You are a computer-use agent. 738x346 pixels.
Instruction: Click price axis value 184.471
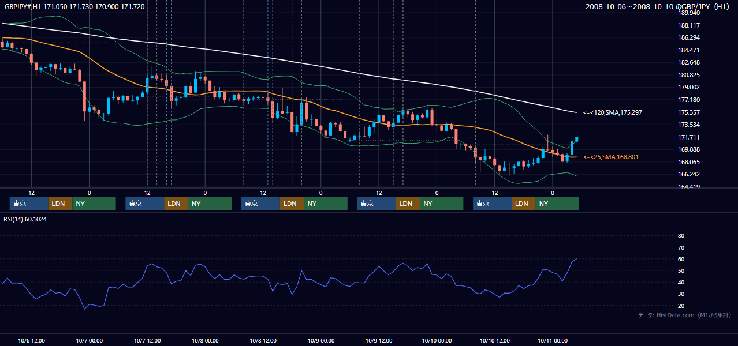tap(689, 50)
